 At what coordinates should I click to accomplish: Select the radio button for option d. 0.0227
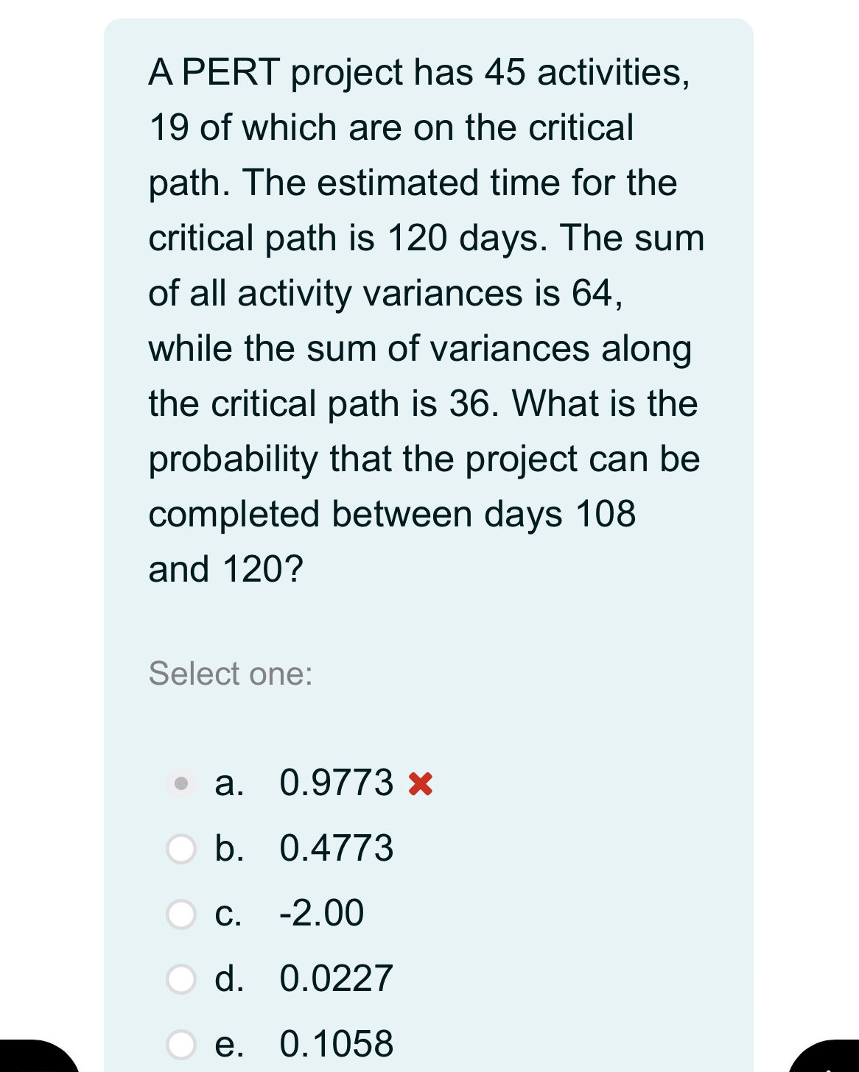[181, 979]
